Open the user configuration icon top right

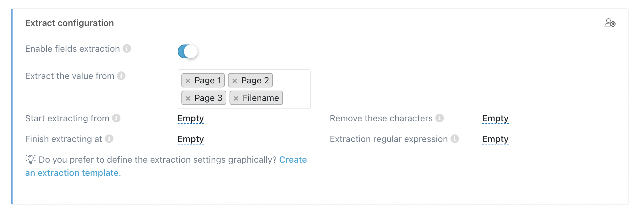(x=610, y=23)
